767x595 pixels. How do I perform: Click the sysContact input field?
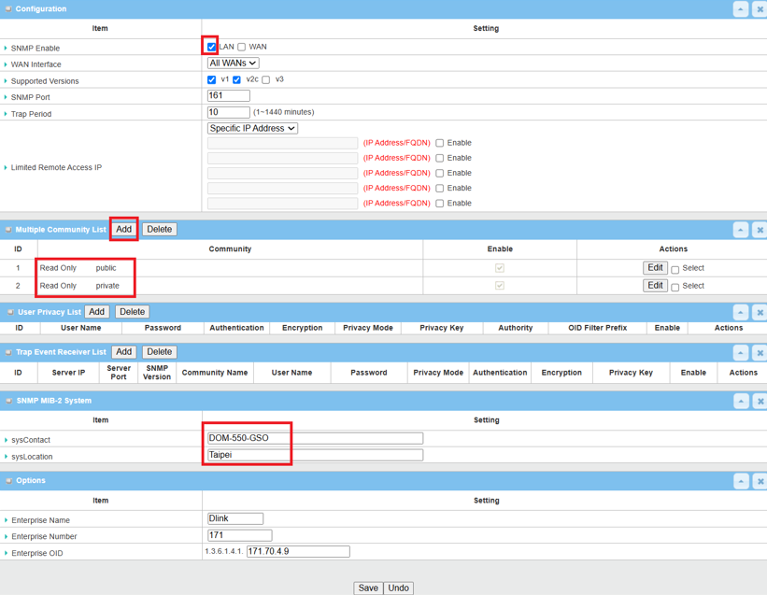315,438
